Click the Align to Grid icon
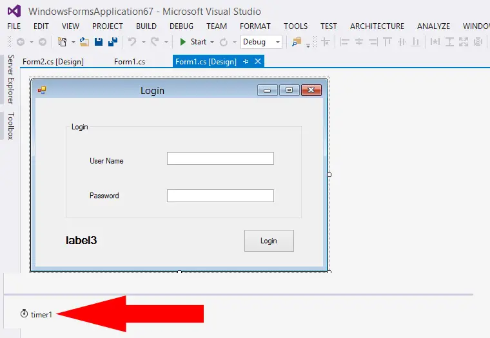This screenshot has width=490, height=338. point(326,42)
